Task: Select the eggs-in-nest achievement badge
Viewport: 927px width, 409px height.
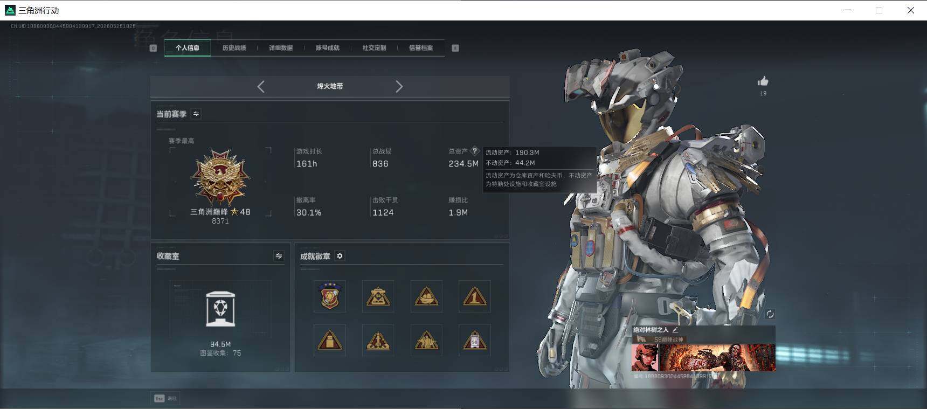Action: [426, 296]
